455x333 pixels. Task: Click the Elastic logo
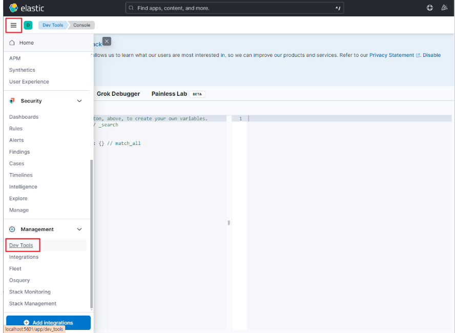click(x=27, y=8)
